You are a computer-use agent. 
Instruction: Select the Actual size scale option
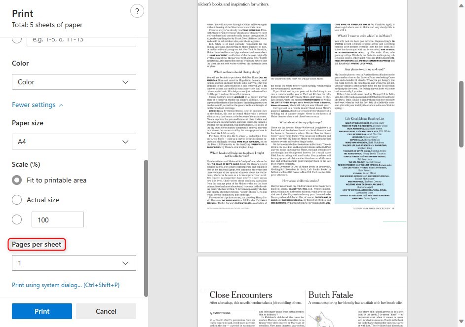point(17,199)
